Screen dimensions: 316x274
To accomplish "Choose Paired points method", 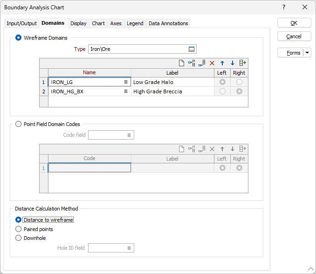I will [x=18, y=229].
